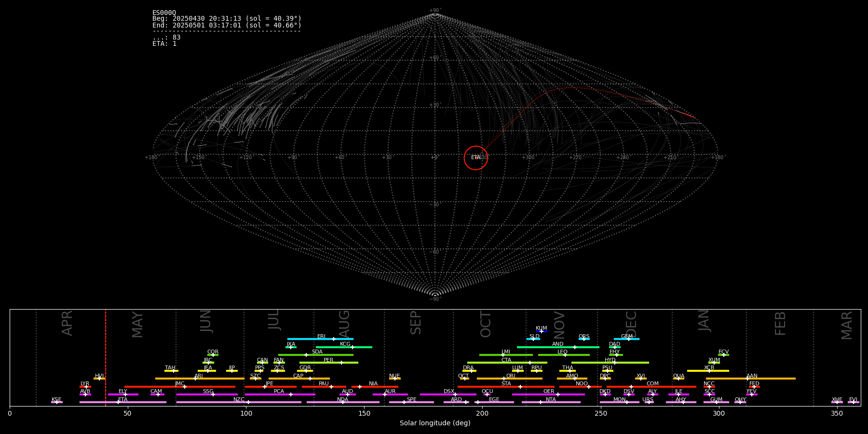Screen dimensions: 868x434
Task: Select the TAH yellow shower bar
Action: coord(171,371)
